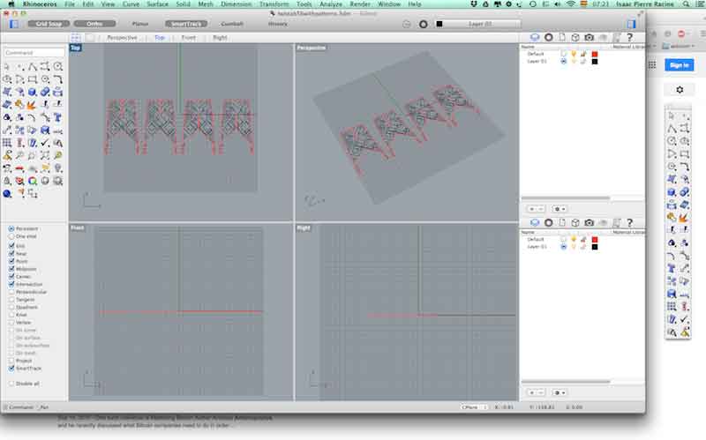Open the CPlane dropdown in the status bar
706x440 pixels.
(x=474, y=406)
